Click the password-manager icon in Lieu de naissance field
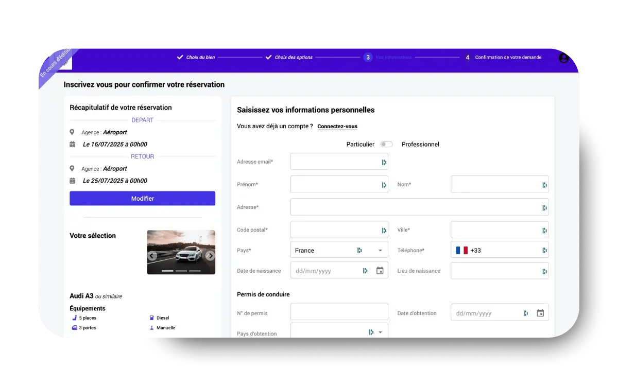 click(x=544, y=271)
